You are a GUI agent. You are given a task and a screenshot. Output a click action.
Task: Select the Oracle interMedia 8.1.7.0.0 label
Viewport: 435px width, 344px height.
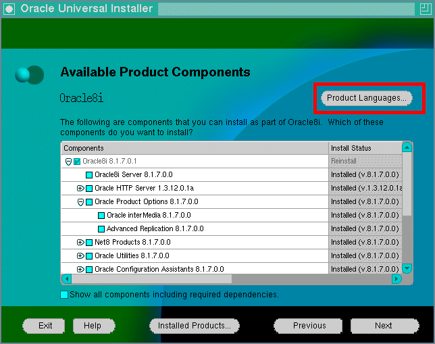[x=149, y=215]
